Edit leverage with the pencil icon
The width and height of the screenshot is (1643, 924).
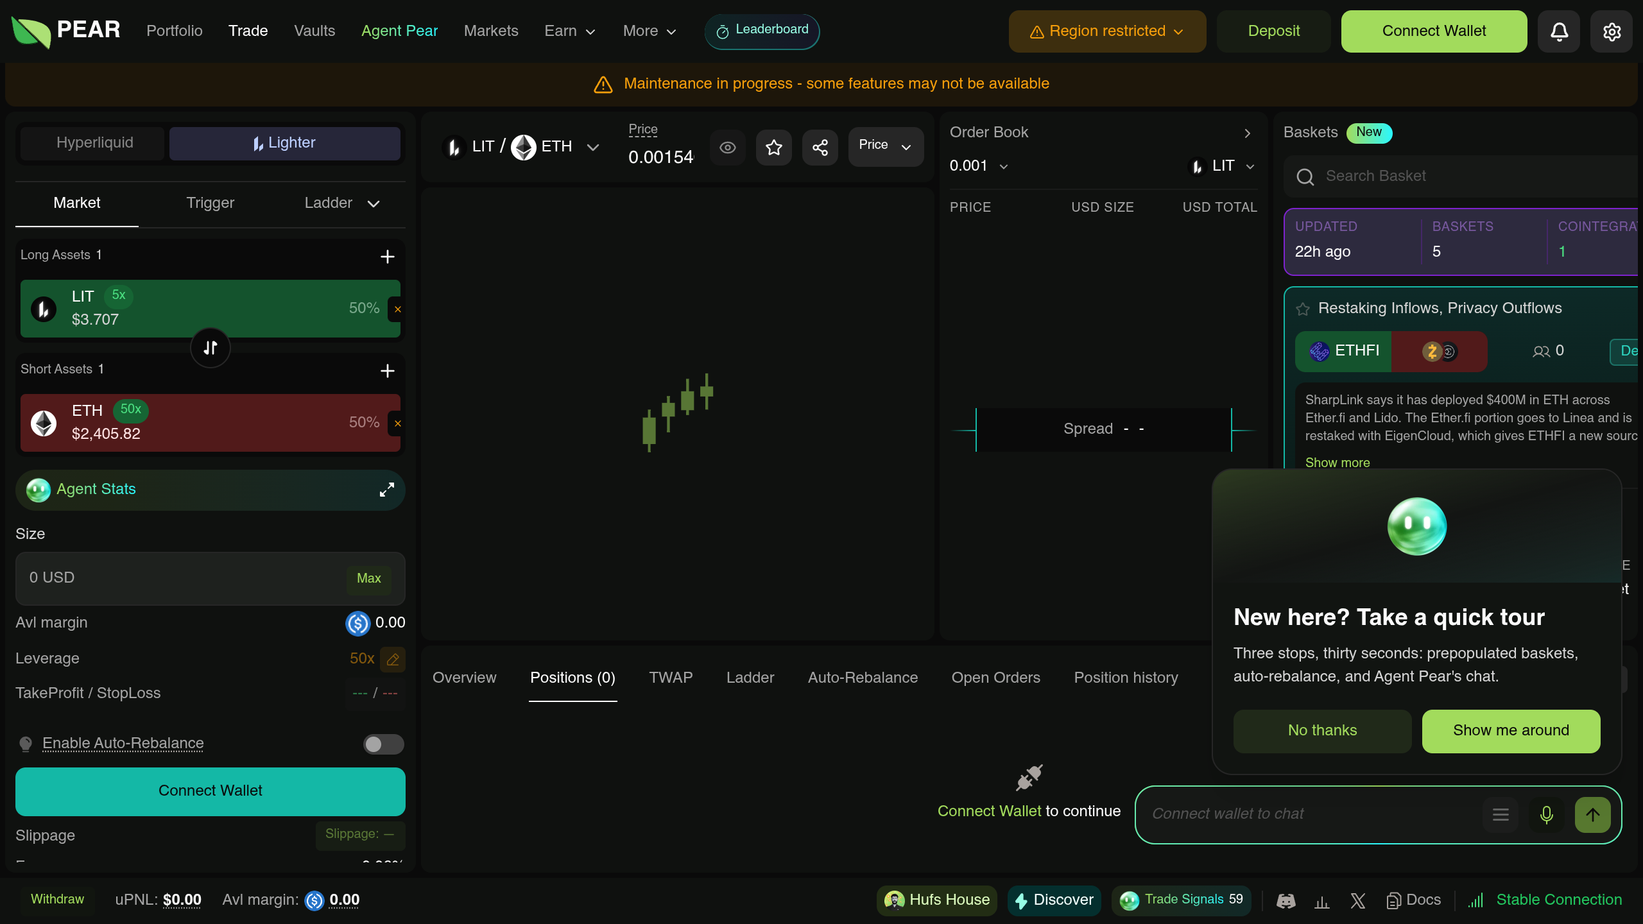coord(393,659)
